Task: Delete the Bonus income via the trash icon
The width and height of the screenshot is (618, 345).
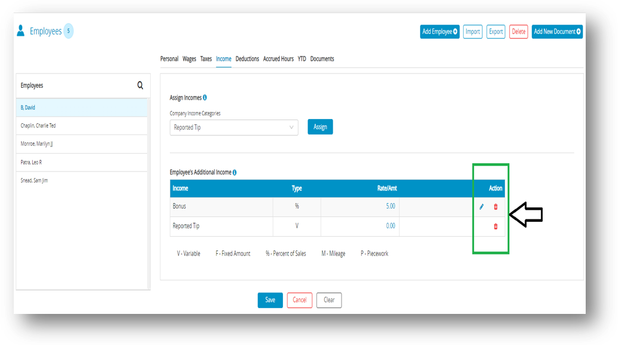Action: coord(495,206)
